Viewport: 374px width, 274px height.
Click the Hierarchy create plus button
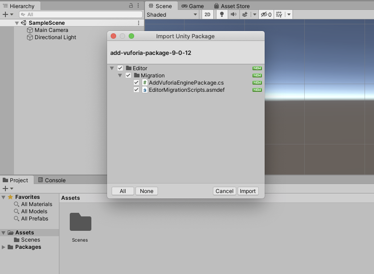(5, 14)
